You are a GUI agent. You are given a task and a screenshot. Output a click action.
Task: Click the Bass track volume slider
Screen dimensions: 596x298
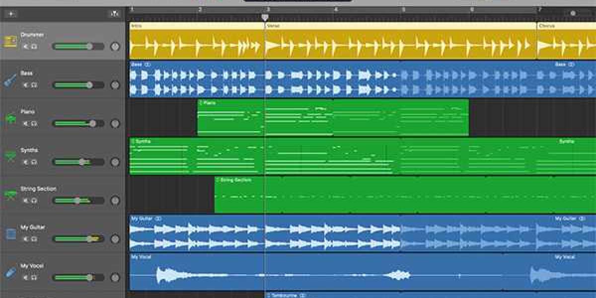(x=78, y=85)
